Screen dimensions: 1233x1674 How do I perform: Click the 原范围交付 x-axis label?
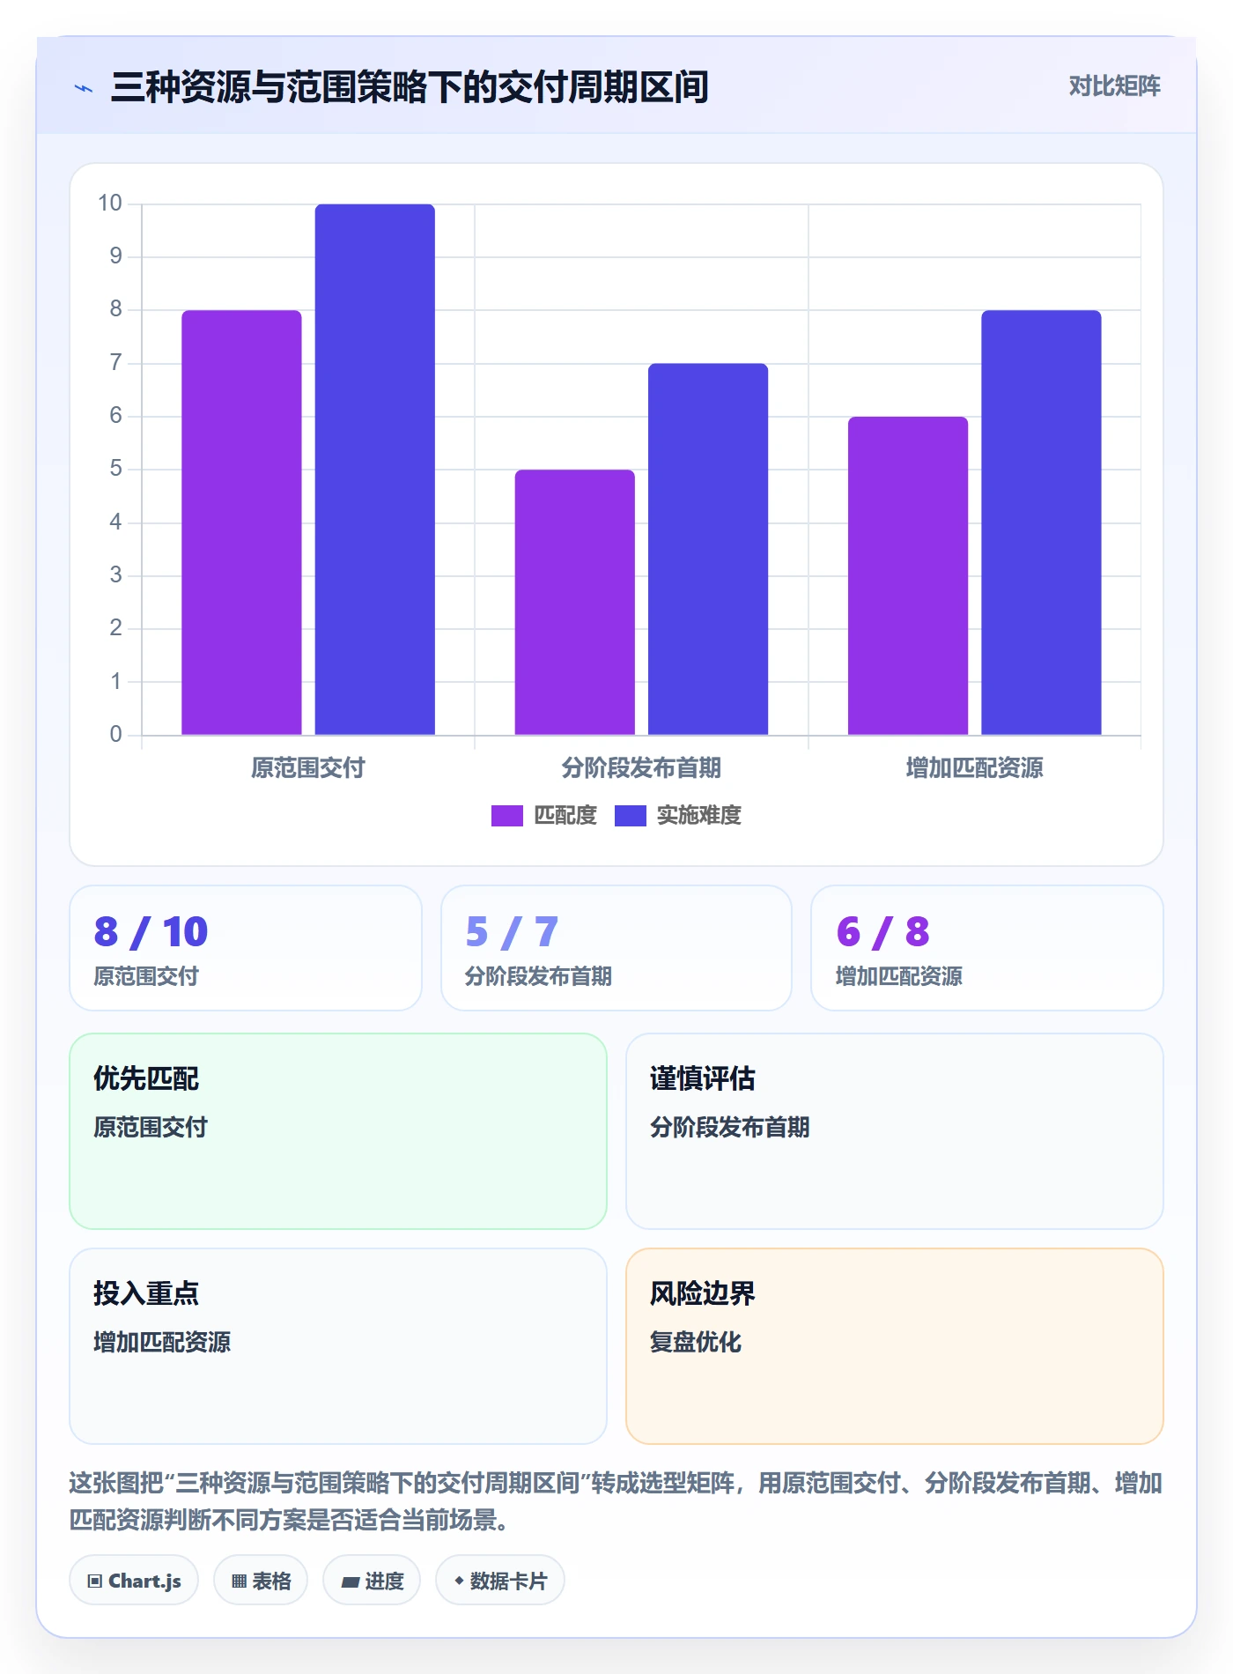click(307, 768)
